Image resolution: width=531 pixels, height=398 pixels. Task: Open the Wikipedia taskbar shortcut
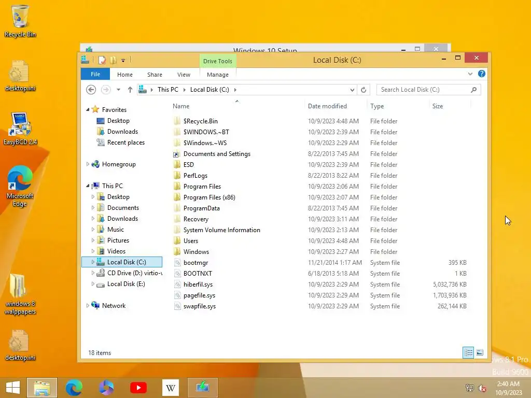pyautogui.click(x=170, y=388)
